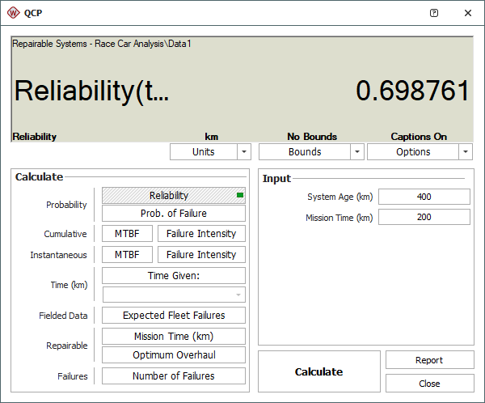
Task: Select the Optimum Overhaul calculation
Action: tap(173, 355)
